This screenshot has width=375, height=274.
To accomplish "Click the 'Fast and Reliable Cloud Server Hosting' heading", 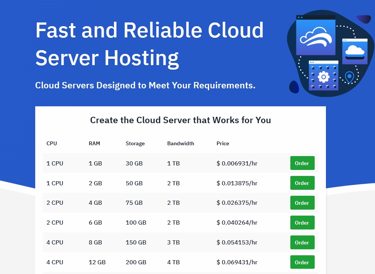I will [149, 44].
